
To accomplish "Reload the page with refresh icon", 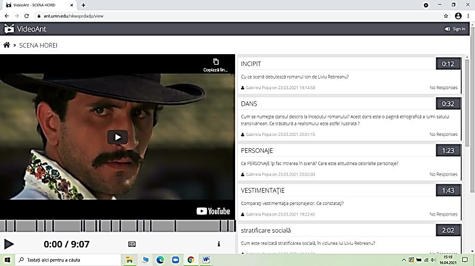I will [x=27, y=16].
